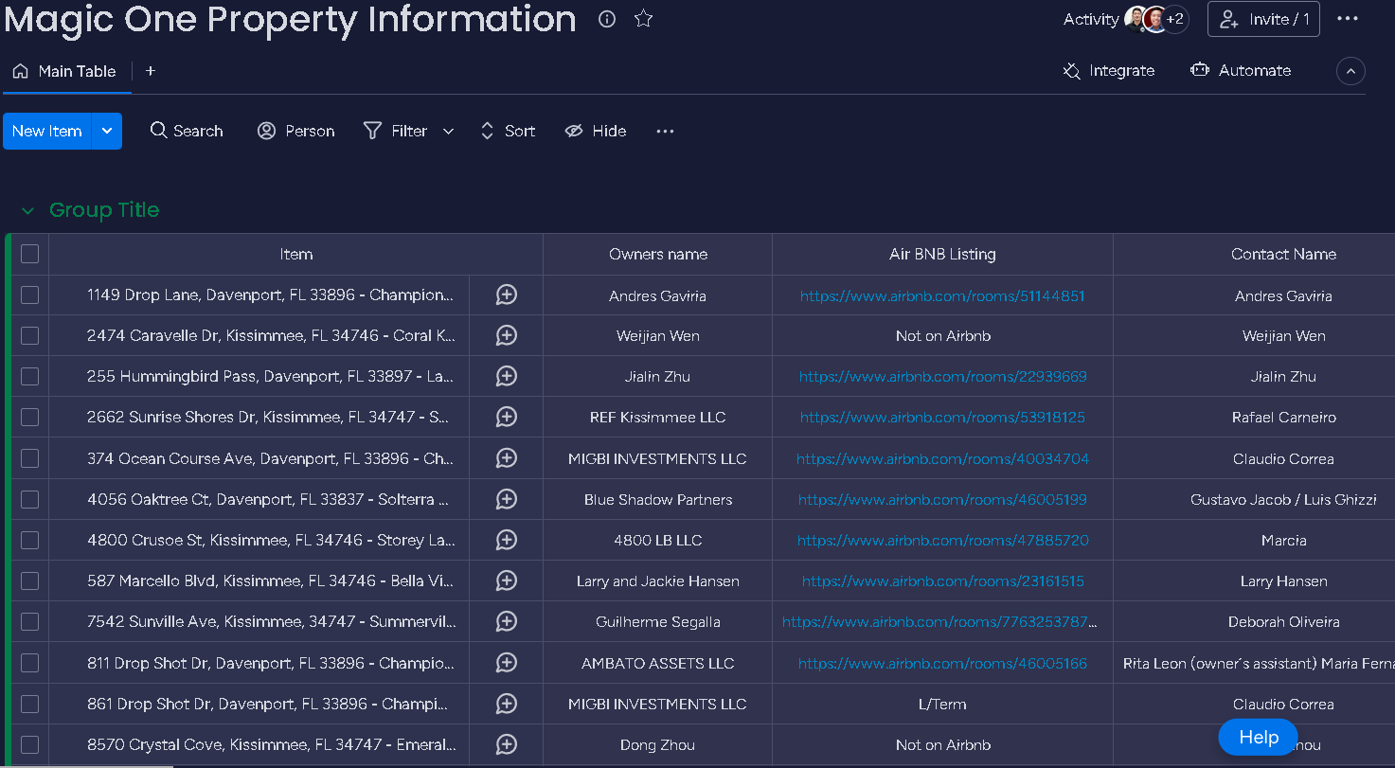Click the Activity member avatars
The image size is (1395, 768).
[1156, 19]
